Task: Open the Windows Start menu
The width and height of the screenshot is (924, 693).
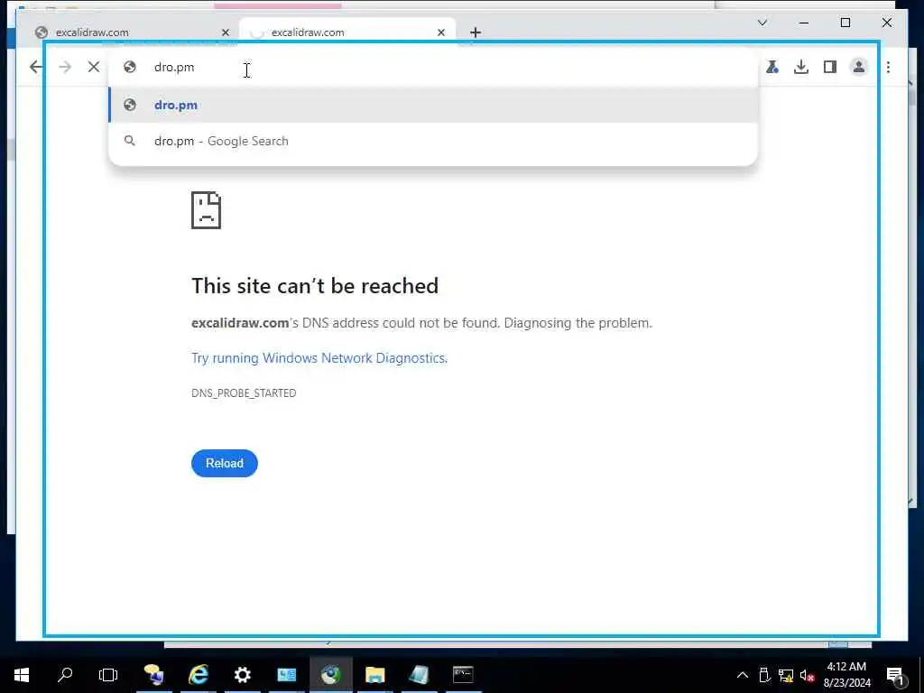Action: click(22, 675)
